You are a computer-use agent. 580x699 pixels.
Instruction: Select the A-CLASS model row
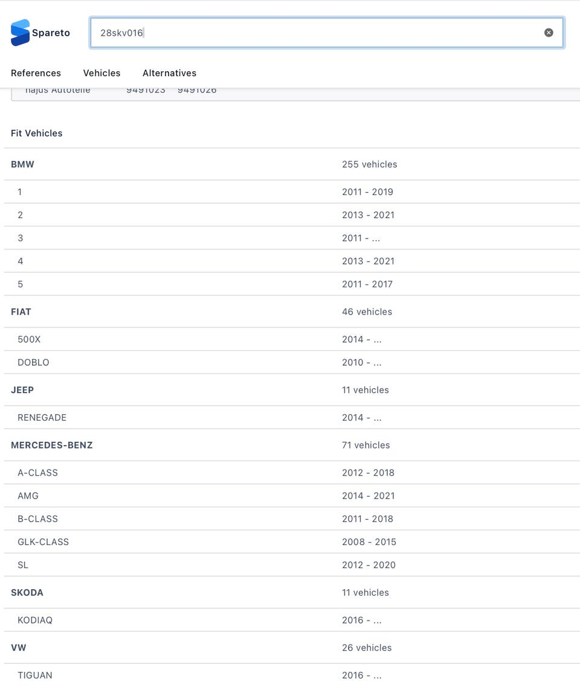point(292,473)
